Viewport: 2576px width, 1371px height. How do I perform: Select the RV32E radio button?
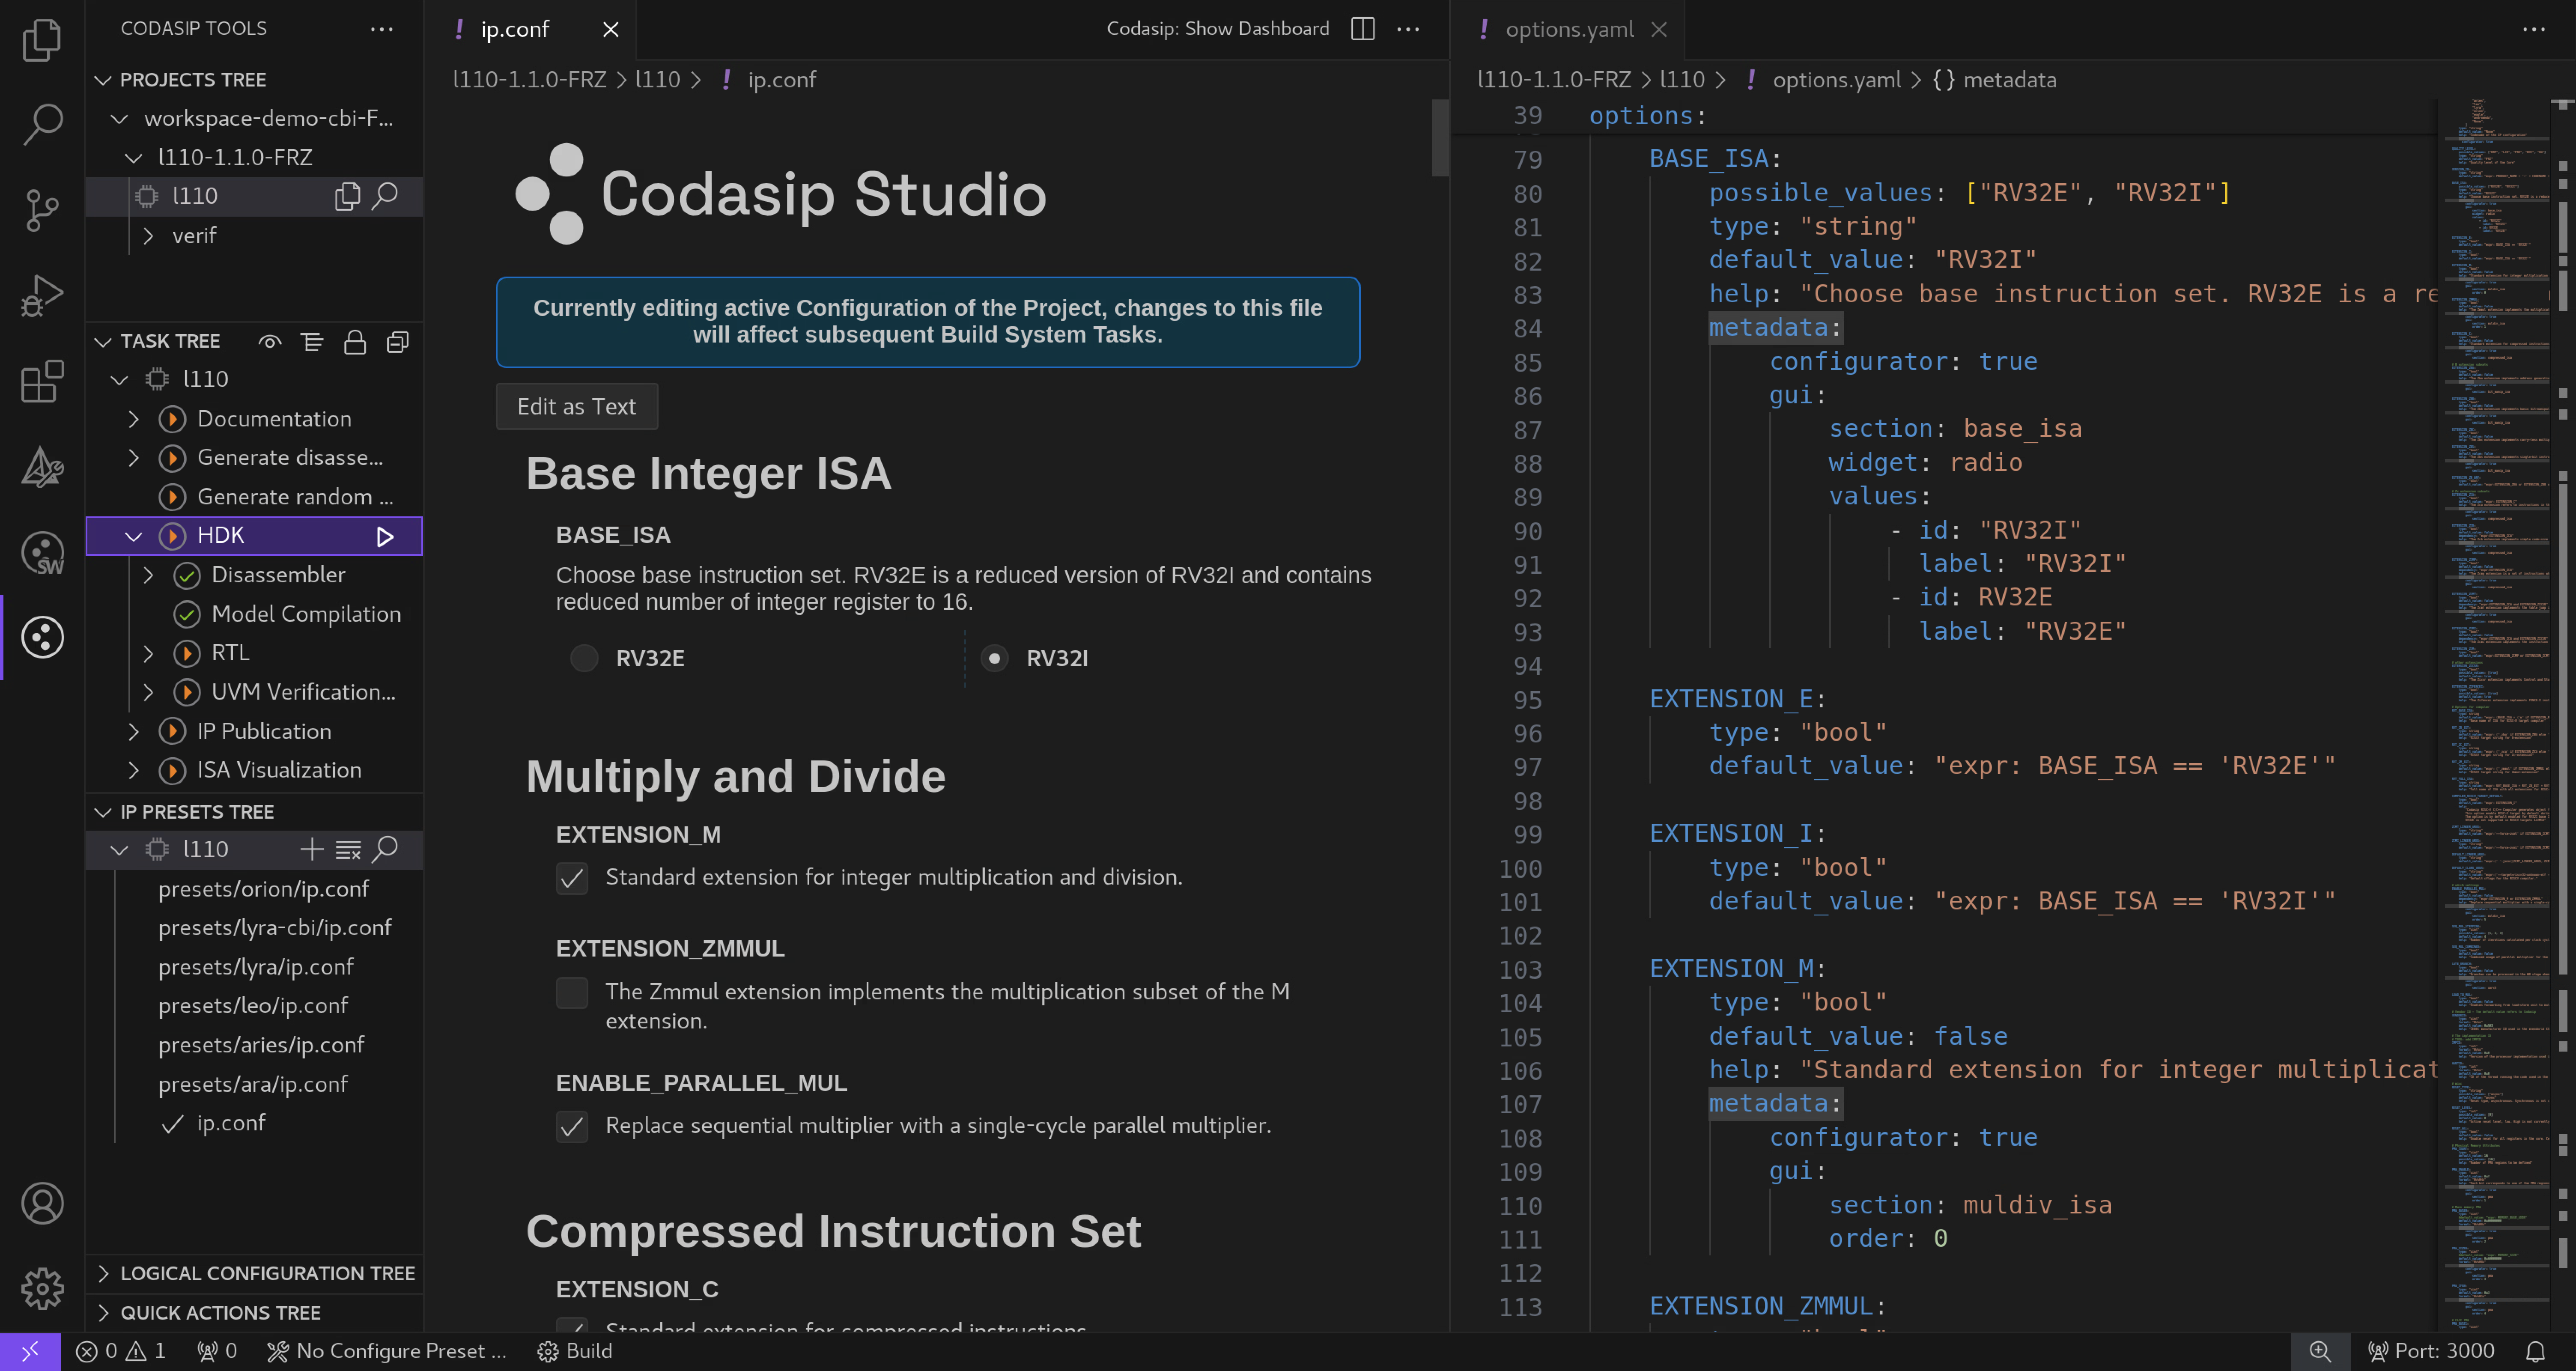[x=584, y=658]
